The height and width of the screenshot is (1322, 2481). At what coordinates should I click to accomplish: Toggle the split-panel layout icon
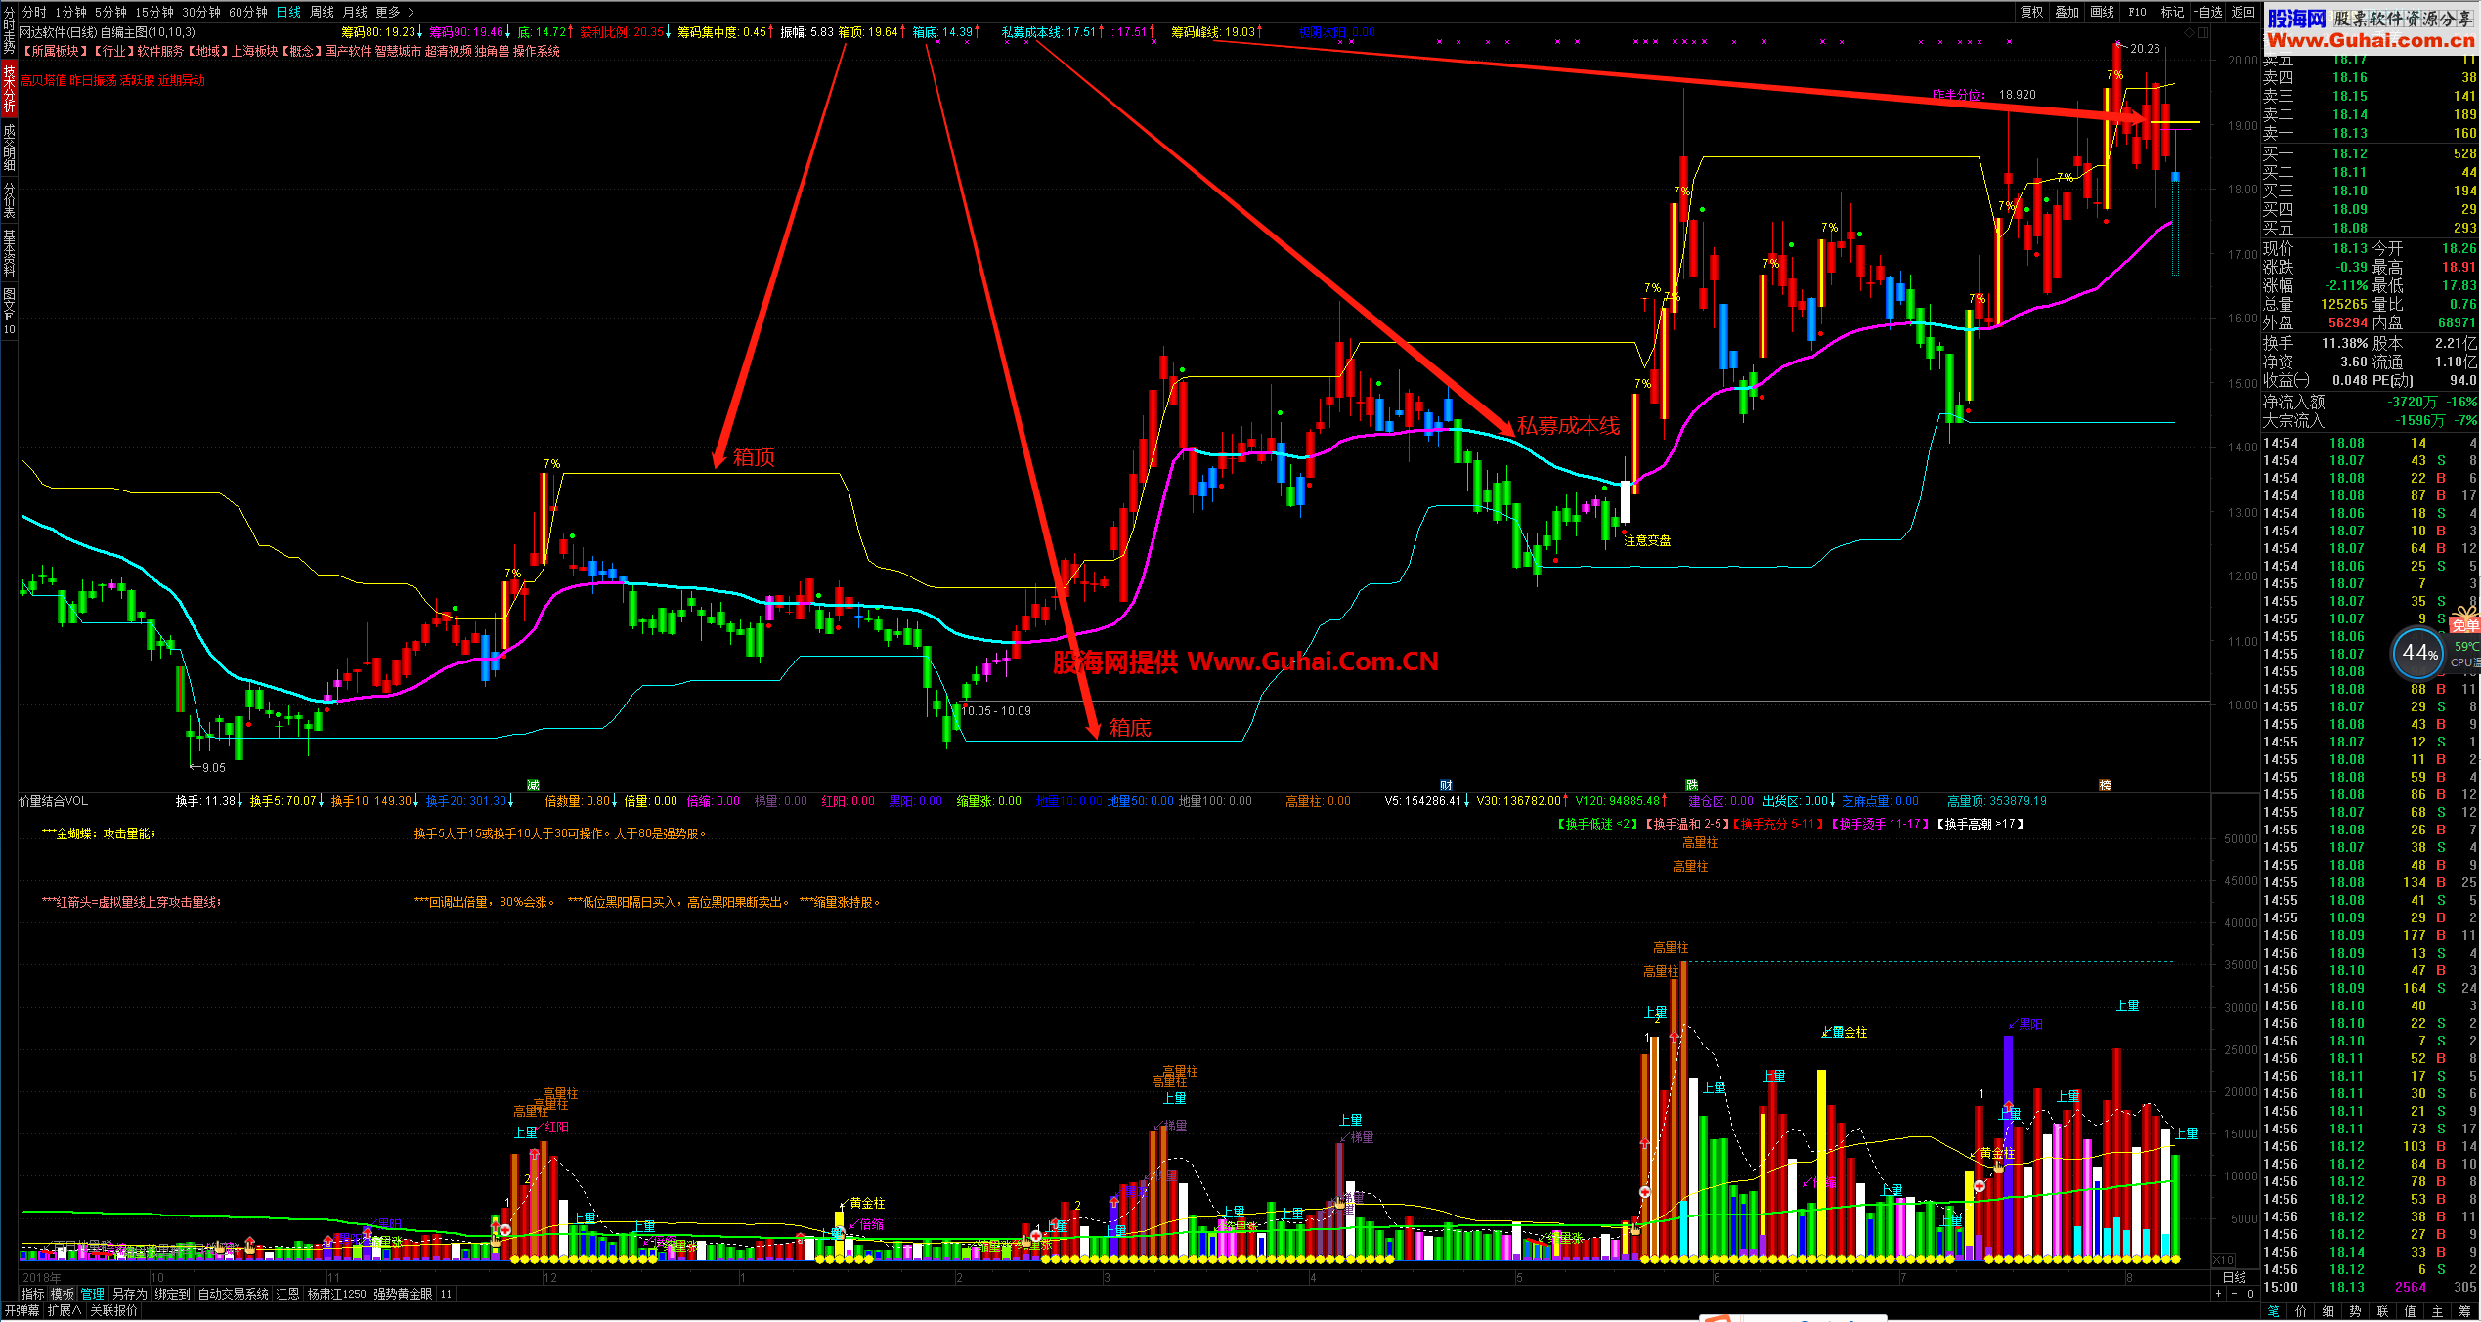click(2202, 32)
